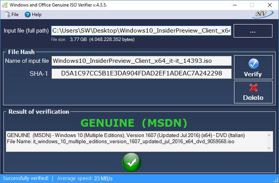This screenshot has height=183, width=279.
Task: Click the SHA-1 hash value field
Action: pyautogui.click(x=141, y=74)
